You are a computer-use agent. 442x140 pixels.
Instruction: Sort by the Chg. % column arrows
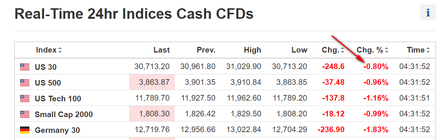(387, 50)
